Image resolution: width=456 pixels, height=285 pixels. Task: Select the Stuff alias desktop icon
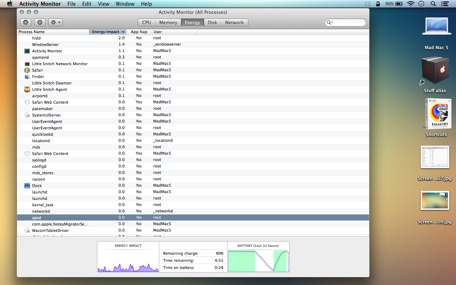pyautogui.click(x=435, y=70)
